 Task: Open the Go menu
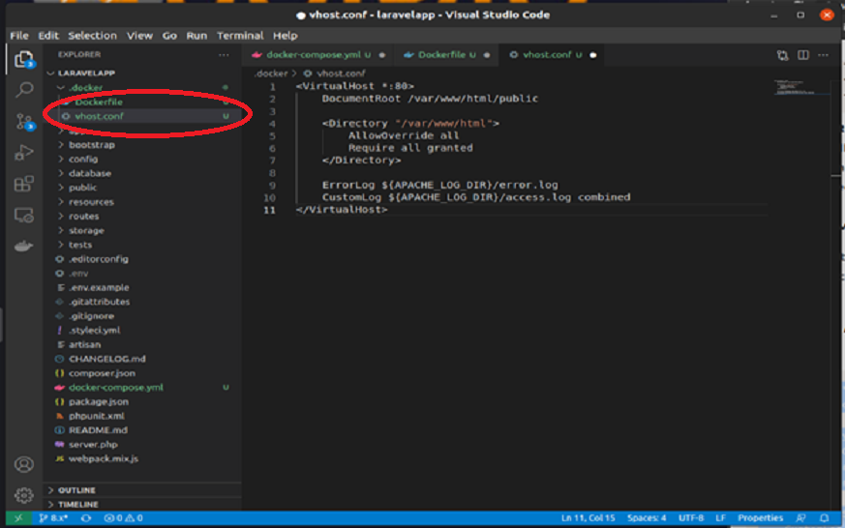tap(169, 36)
